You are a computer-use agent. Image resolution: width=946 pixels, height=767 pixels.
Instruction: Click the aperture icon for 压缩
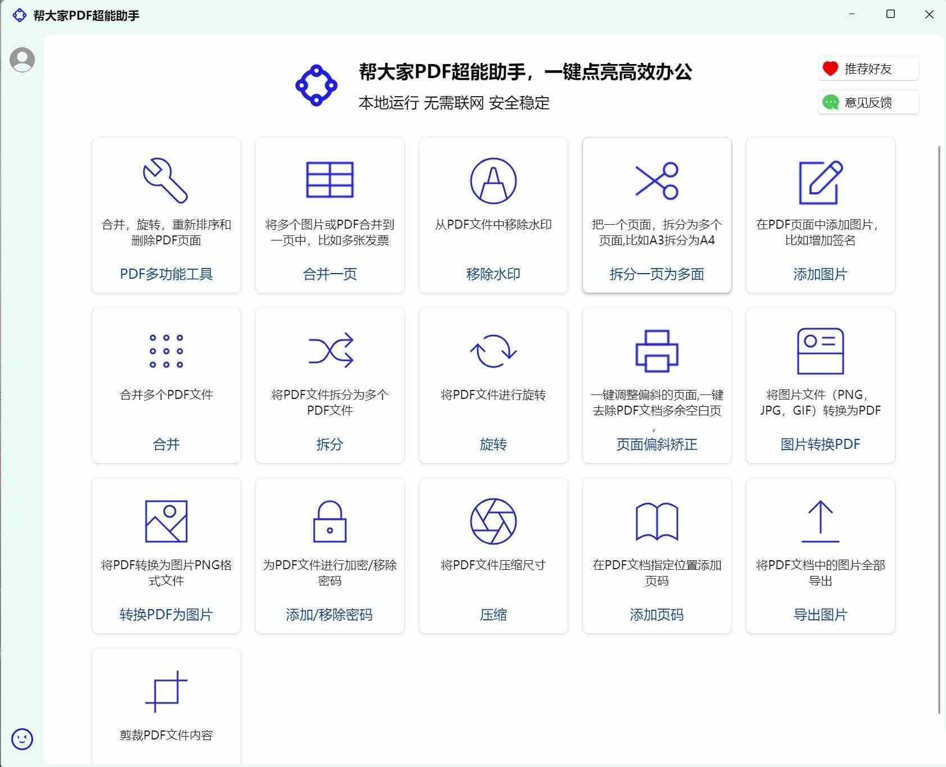(x=494, y=521)
